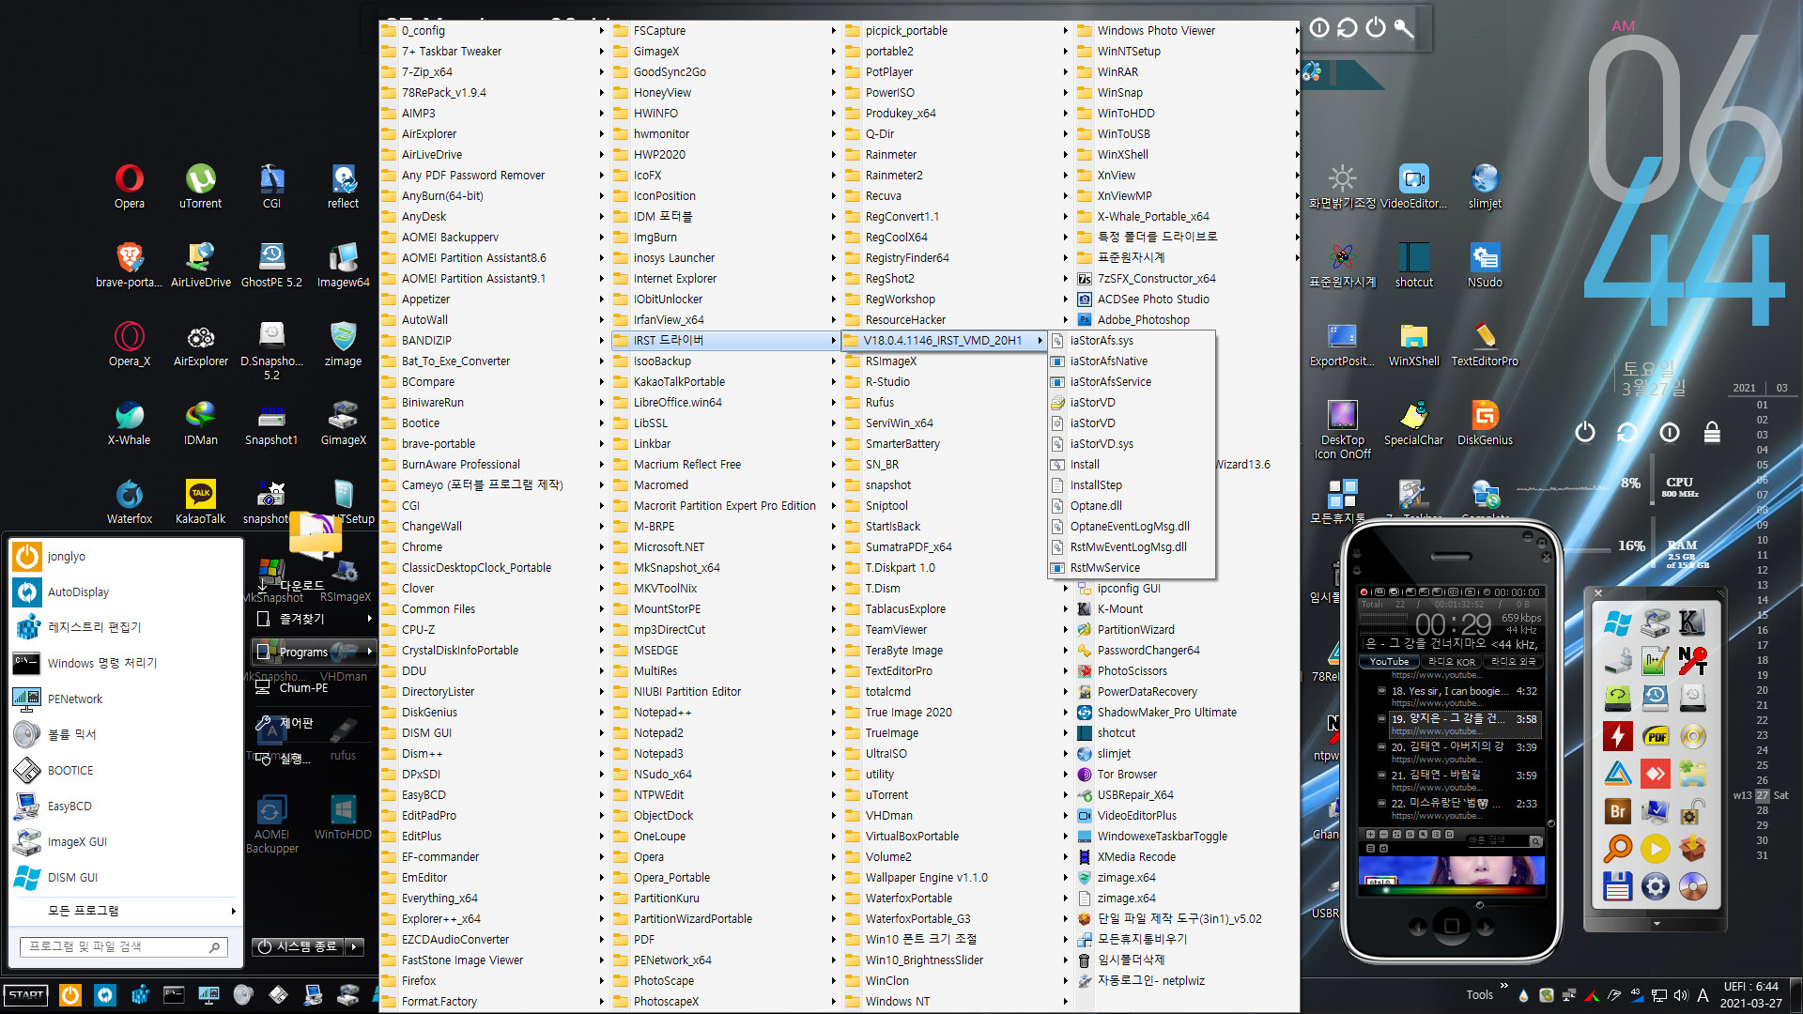Expand Windows Photo Viewer submenu
The height and width of the screenshot is (1014, 1803).
click(x=1188, y=31)
